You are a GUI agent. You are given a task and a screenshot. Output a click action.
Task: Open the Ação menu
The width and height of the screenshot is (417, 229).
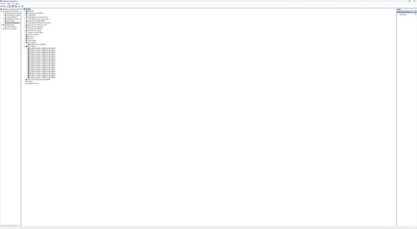[x=9, y=3]
